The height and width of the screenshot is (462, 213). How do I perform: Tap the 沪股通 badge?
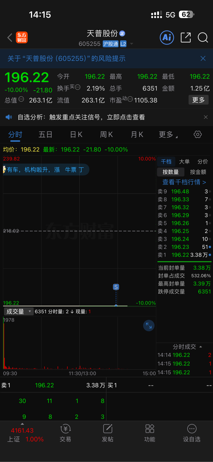pyautogui.click(x=111, y=44)
